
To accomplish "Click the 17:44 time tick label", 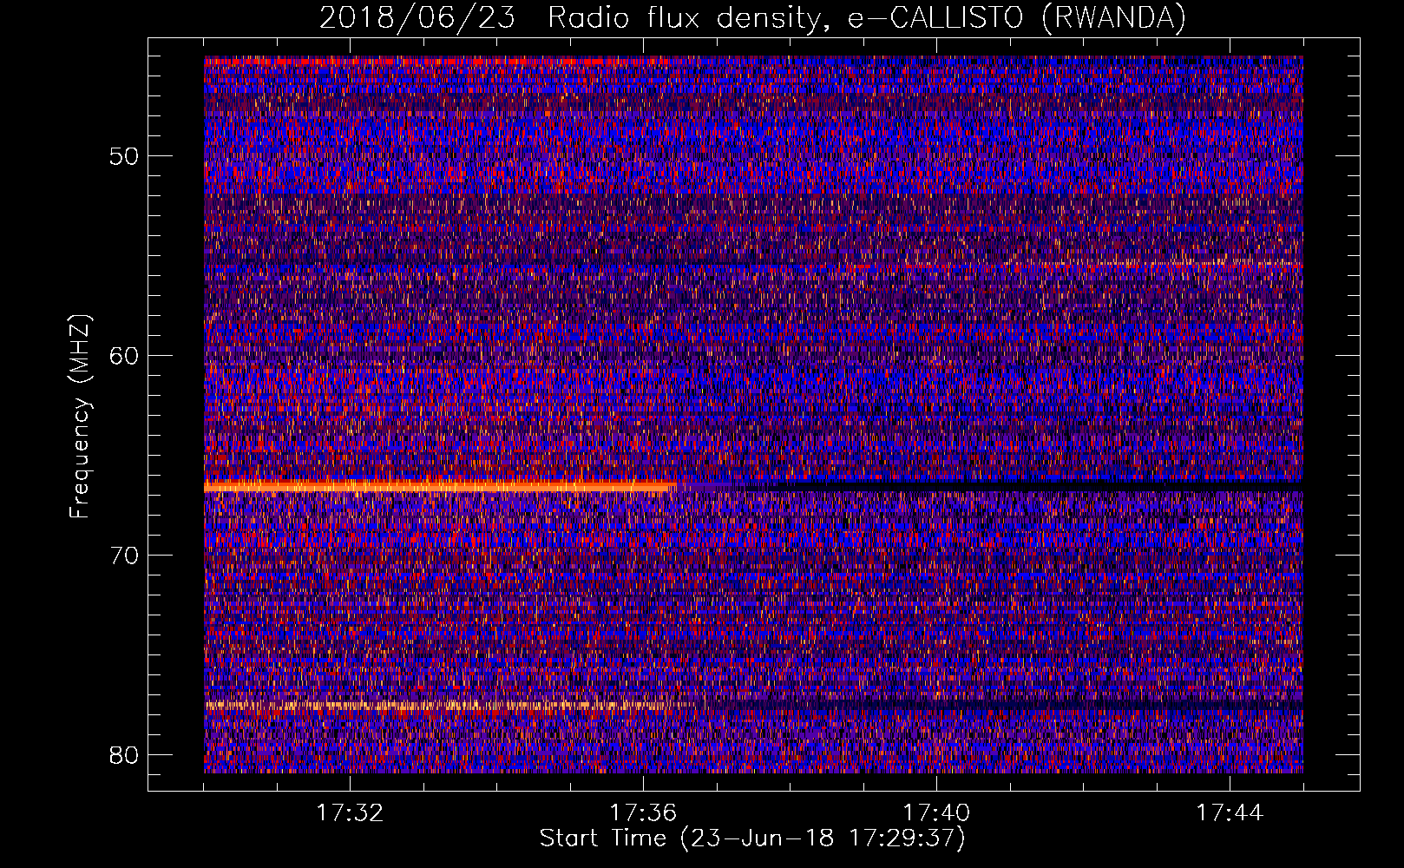I will tap(1230, 813).
